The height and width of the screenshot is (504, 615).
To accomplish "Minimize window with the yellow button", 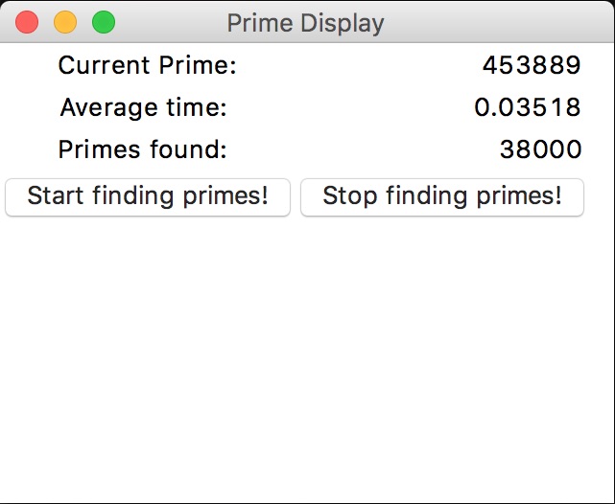I will [65, 22].
